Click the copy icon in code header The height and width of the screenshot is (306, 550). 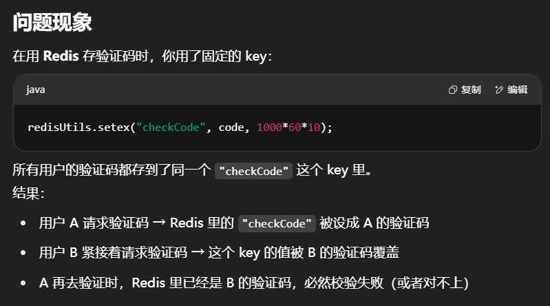coord(453,90)
